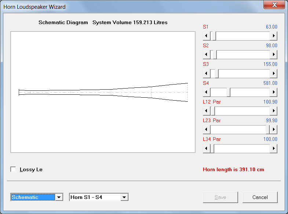
Task: Click the S4 slider thumb
Action: tap(229, 92)
